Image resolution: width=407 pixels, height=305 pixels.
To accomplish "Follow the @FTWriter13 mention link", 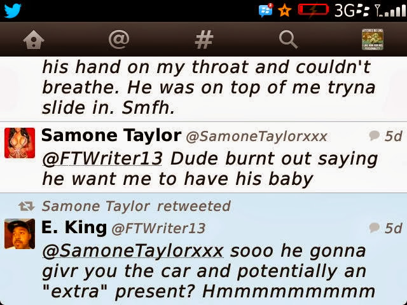I will pos(102,158).
